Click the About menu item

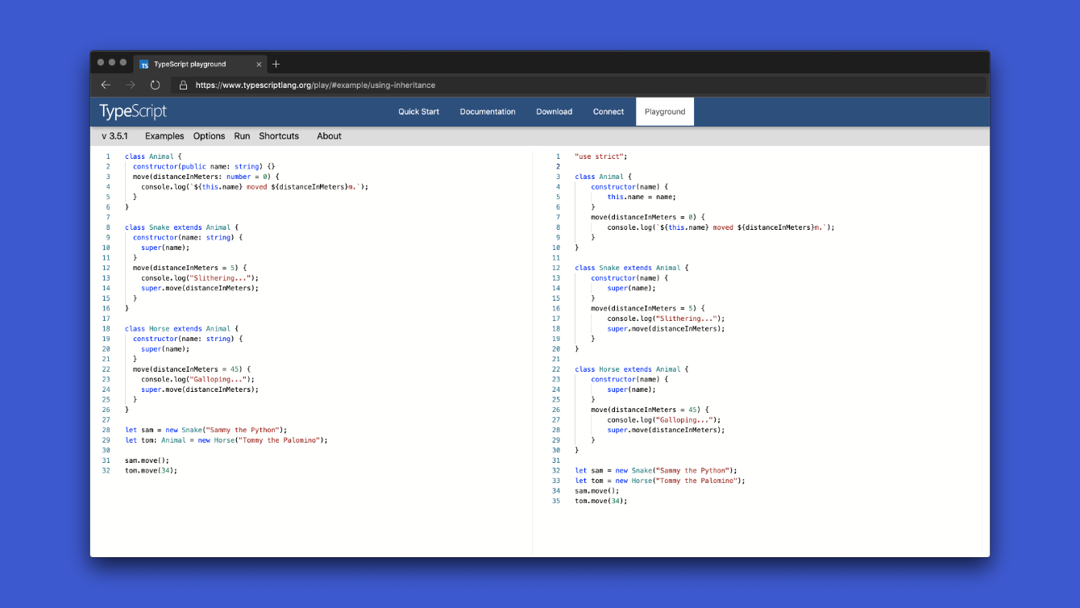(329, 136)
